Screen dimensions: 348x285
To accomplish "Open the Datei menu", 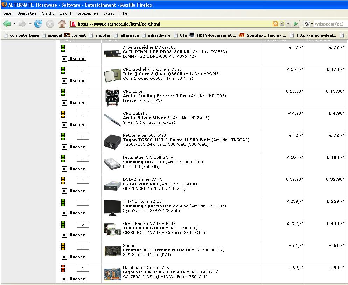I will click(x=8, y=13).
